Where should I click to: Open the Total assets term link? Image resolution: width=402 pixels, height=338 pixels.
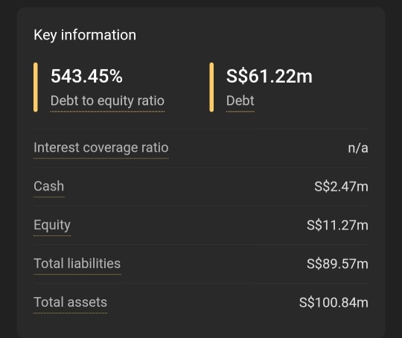(x=70, y=302)
